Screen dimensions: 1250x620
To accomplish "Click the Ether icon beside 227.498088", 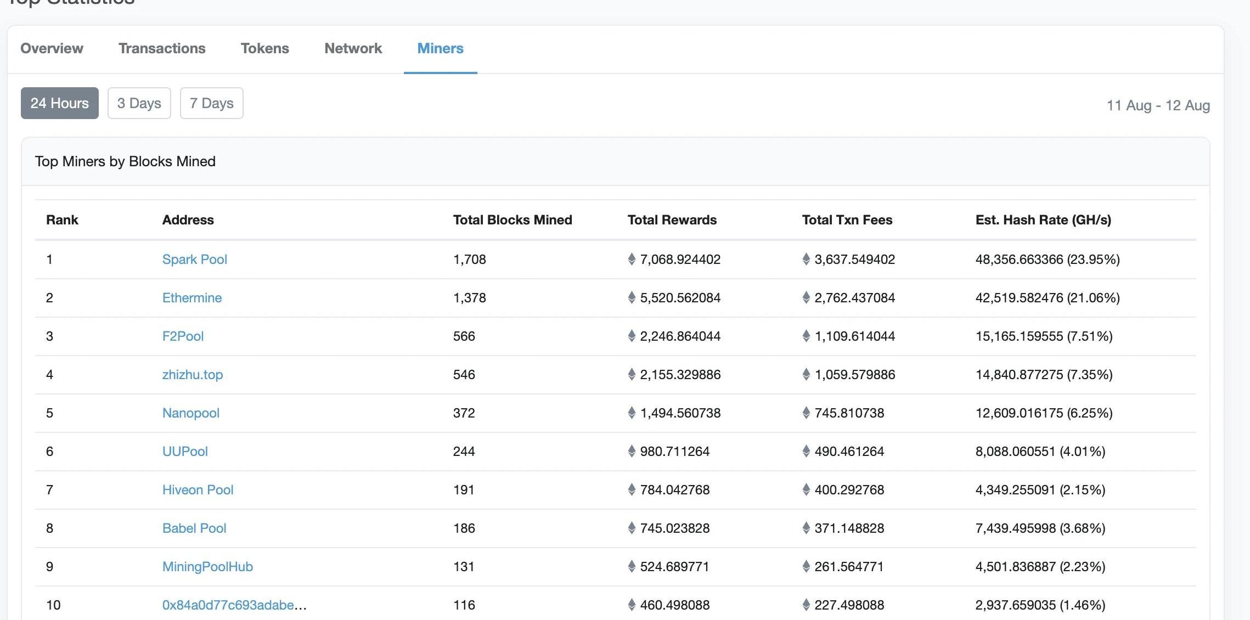I will (806, 605).
